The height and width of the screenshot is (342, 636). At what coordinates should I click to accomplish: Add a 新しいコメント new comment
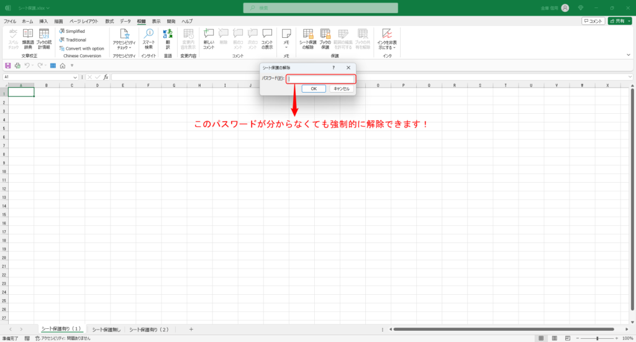209,39
